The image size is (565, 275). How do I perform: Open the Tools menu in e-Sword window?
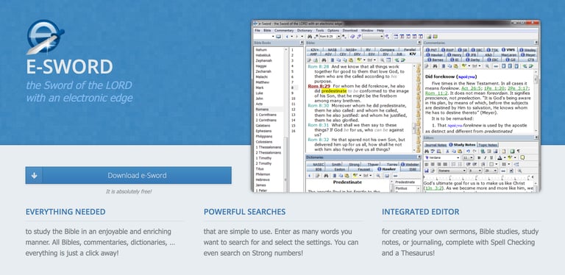tap(319, 31)
